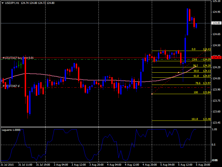This screenshot has height=167, width=222.
Task: Click the Laguerre 1.0000 indicator label
Action: click(11, 130)
